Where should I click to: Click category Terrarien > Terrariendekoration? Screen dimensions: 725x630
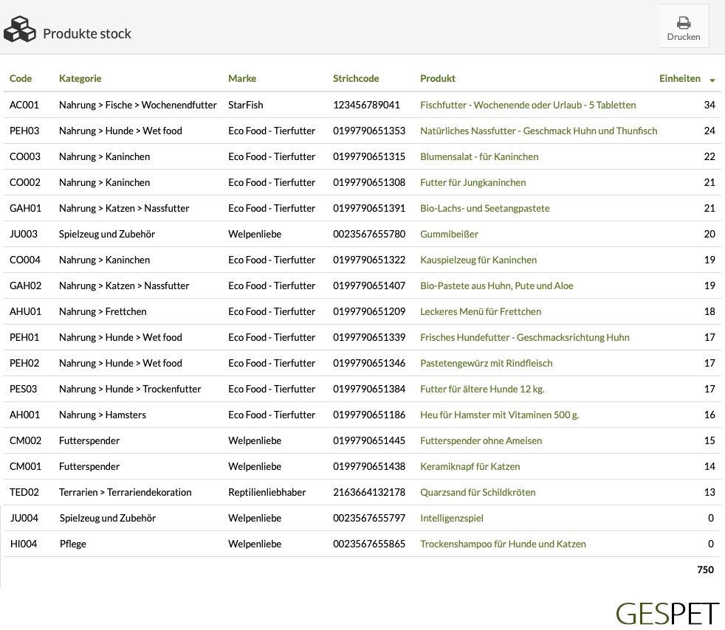pyautogui.click(x=126, y=493)
